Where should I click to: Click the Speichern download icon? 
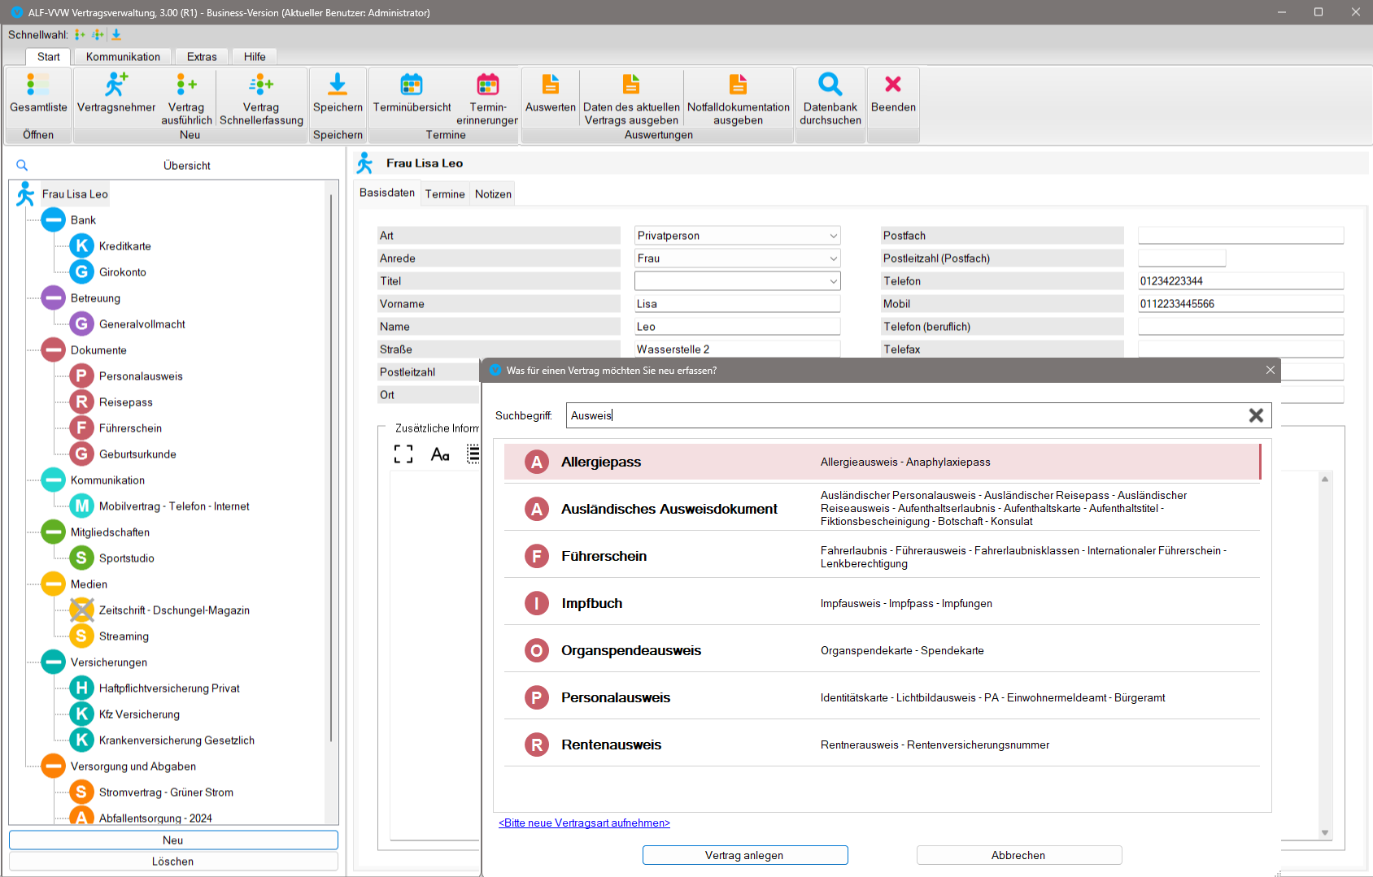(x=338, y=85)
